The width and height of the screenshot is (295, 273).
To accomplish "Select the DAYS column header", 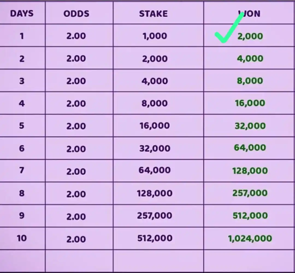I will click(22, 14).
